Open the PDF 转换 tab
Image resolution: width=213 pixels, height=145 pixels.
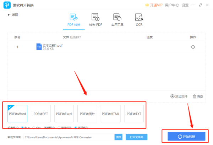pyautogui.click(x=74, y=20)
